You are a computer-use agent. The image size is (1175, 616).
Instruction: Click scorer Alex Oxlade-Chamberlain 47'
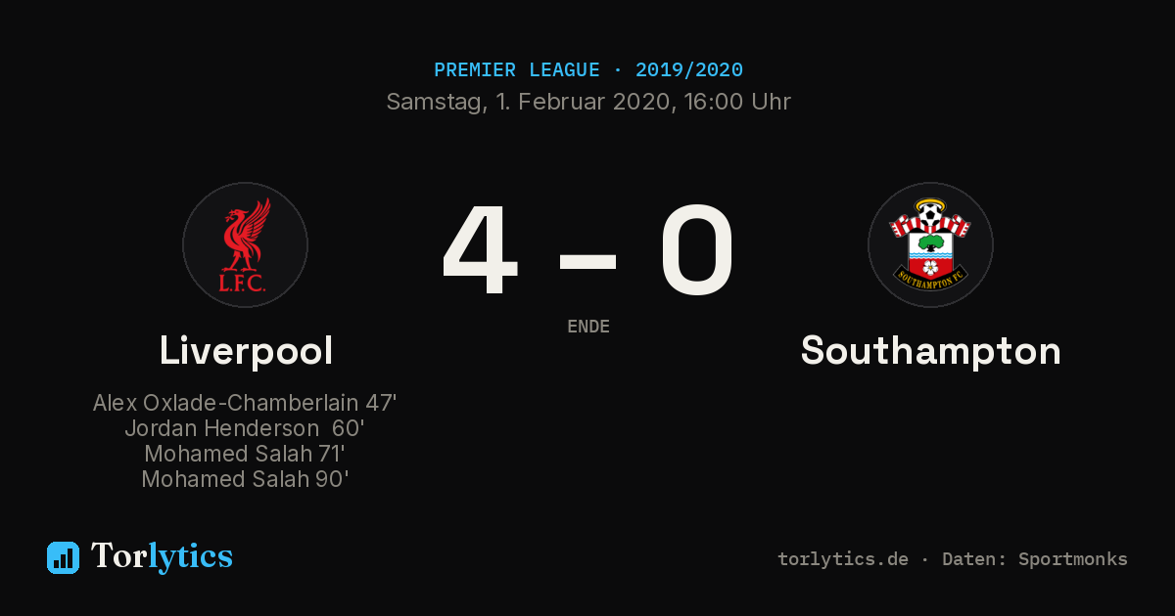point(245,403)
